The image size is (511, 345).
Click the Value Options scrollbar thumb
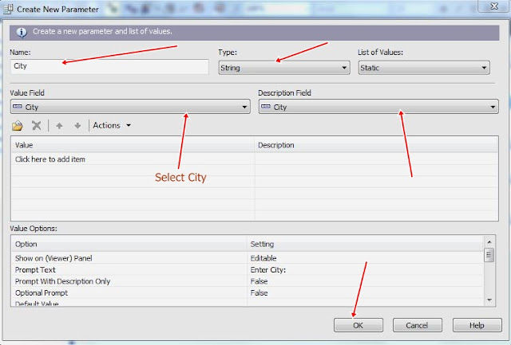click(489, 255)
